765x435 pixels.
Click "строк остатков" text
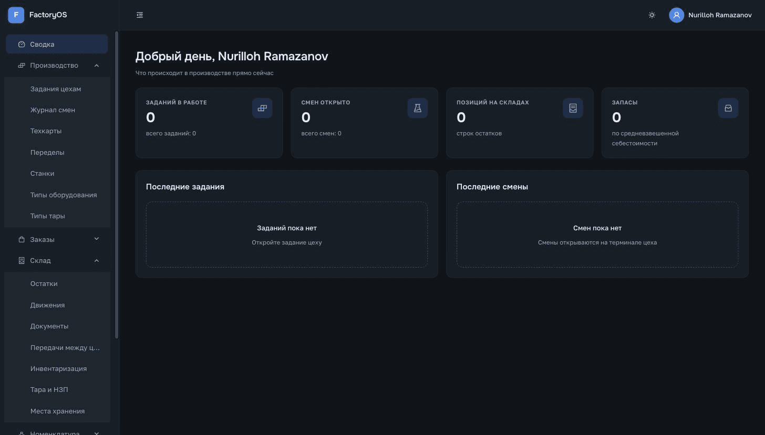click(x=479, y=133)
